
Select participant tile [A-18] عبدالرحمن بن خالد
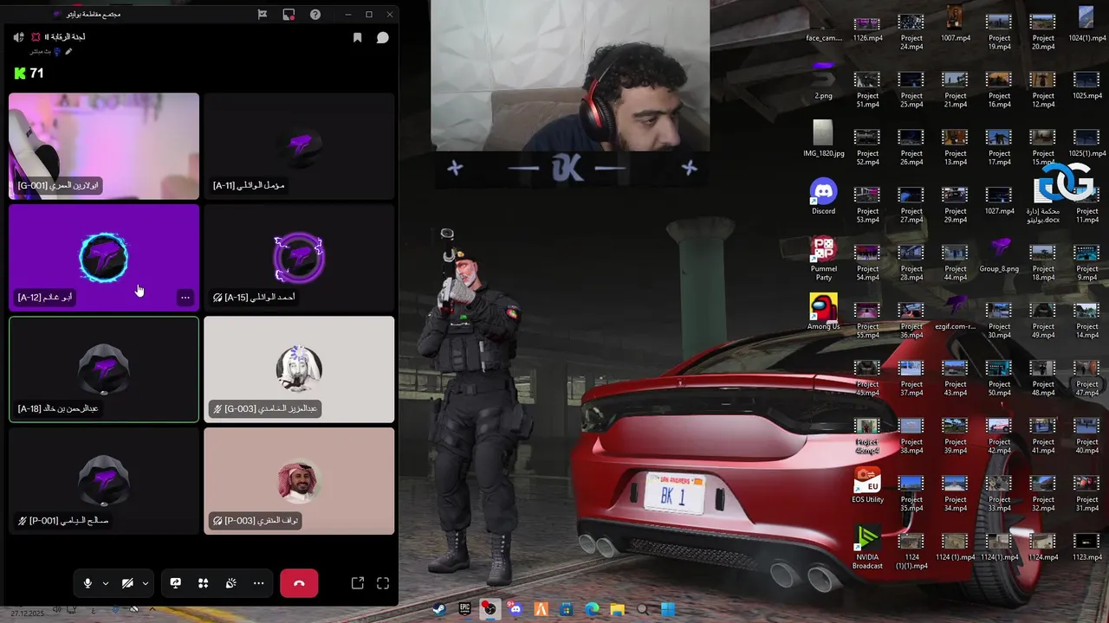tap(104, 369)
